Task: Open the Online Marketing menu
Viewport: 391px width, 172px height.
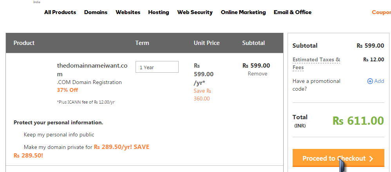Action: pyautogui.click(x=243, y=12)
